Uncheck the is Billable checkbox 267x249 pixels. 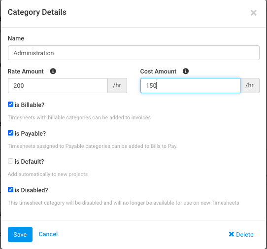coord(10,105)
